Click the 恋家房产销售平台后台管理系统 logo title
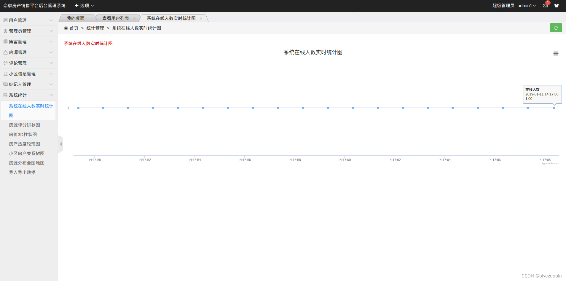Viewport: 566px width, 281px height. (34, 6)
